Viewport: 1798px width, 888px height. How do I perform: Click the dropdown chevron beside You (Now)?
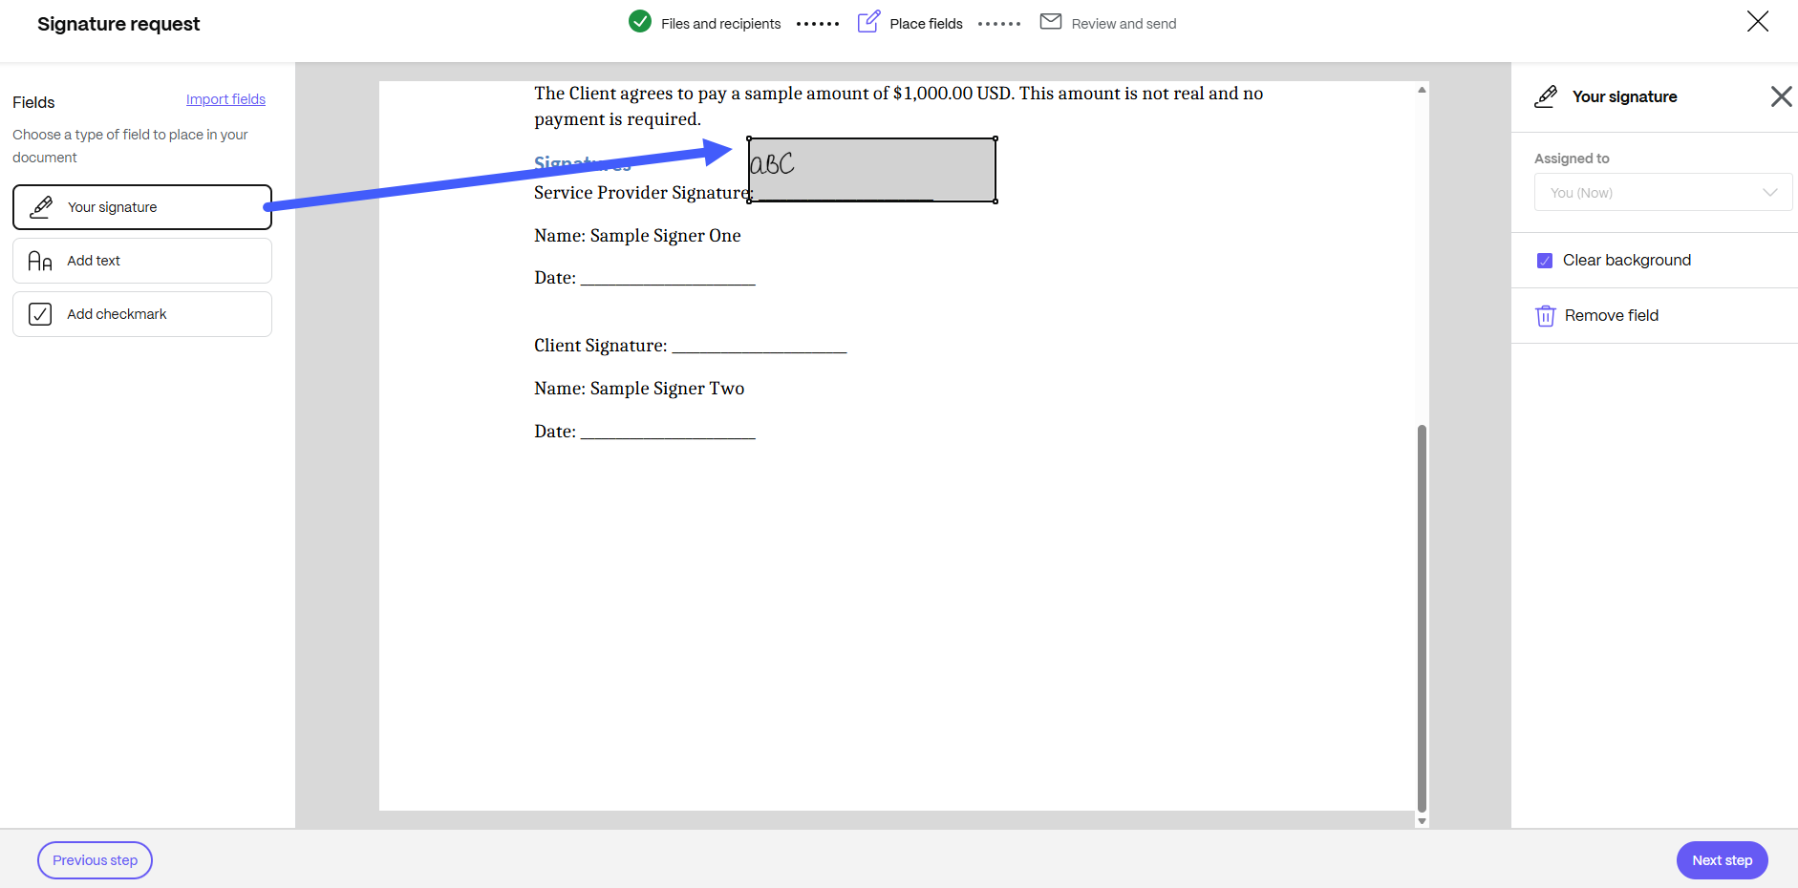click(1770, 192)
